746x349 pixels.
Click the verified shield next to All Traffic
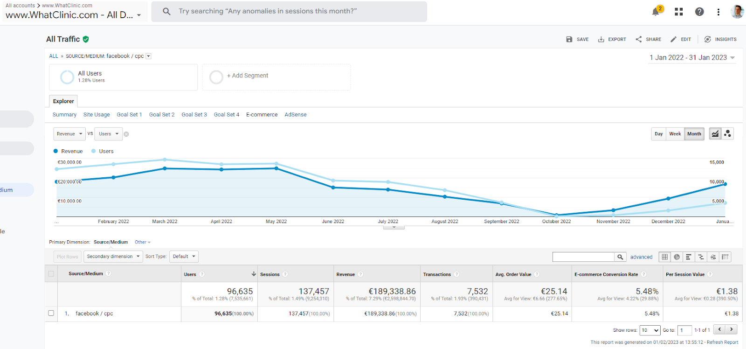pyautogui.click(x=86, y=39)
